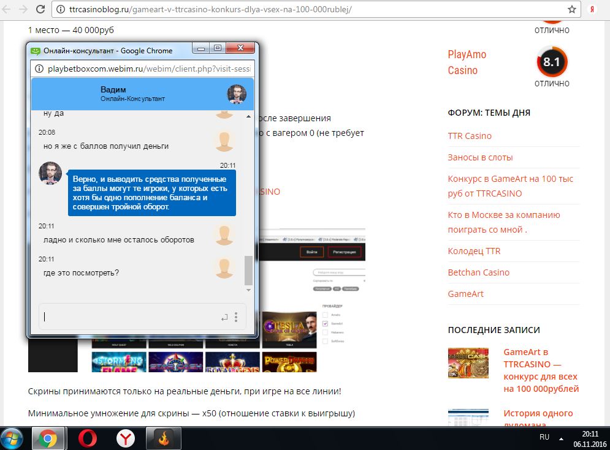Toggle the first provider checkbox in embedded image
The height and width of the screenshot is (450, 610).
click(x=325, y=315)
